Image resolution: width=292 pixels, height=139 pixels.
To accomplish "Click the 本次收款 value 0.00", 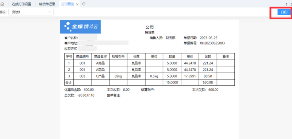I will [126, 90].
